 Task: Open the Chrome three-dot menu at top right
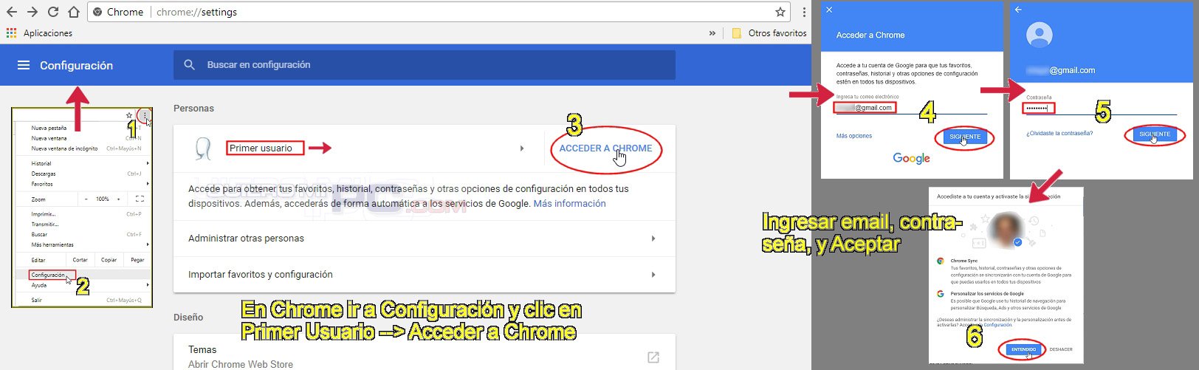coord(803,12)
